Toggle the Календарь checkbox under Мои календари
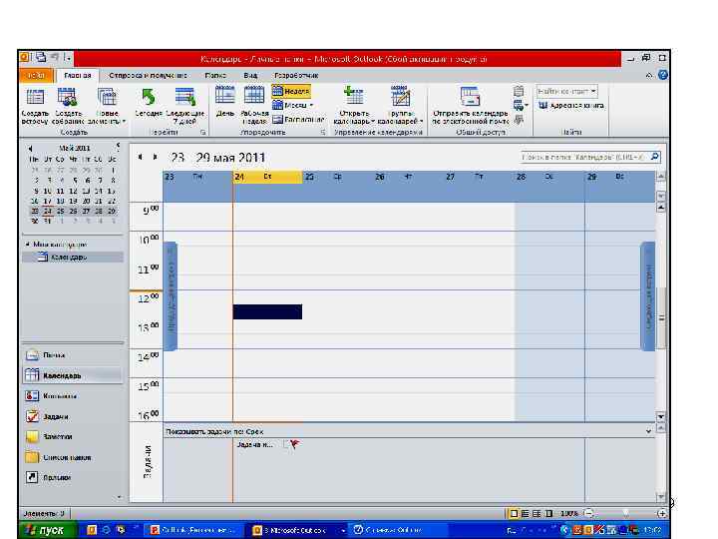Image resolution: width=718 pixels, height=539 pixels. (x=43, y=258)
